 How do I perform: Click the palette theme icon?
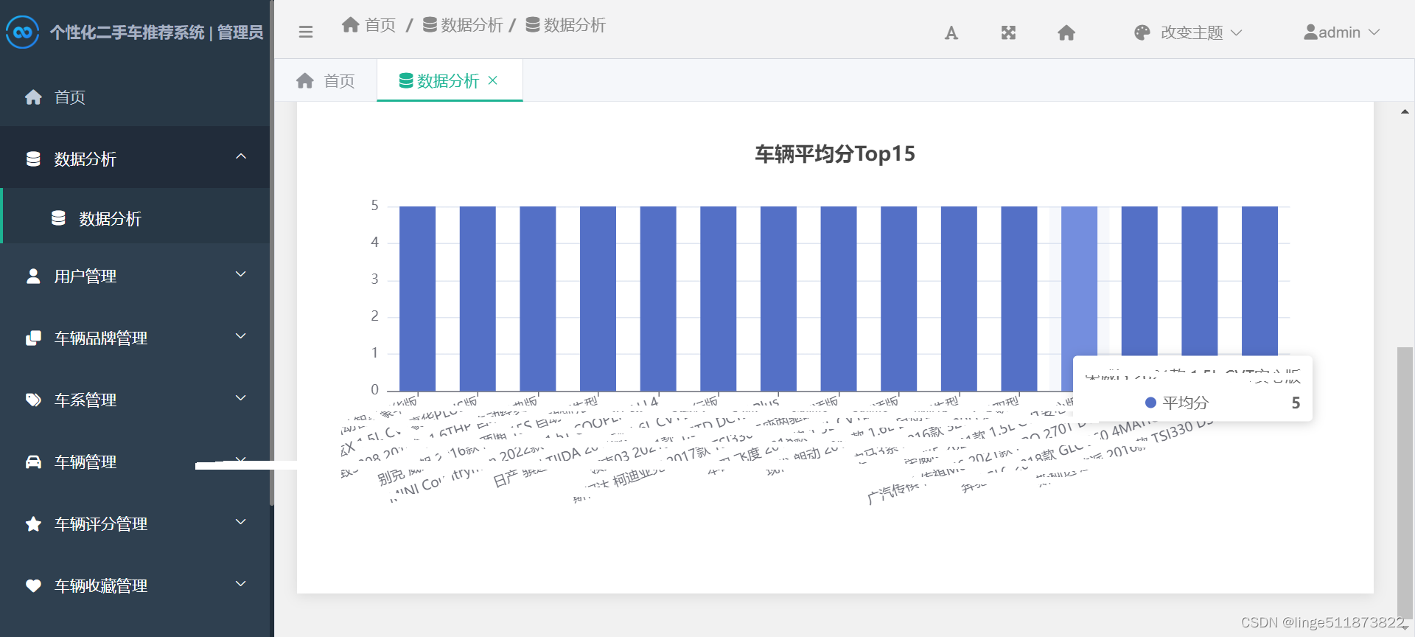(1142, 32)
